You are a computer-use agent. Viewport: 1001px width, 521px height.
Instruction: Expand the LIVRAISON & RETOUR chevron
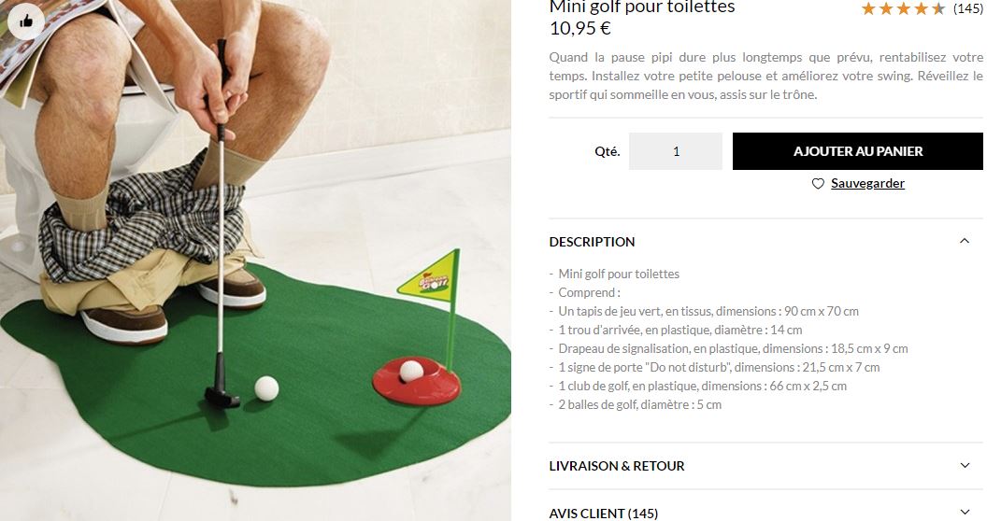(x=965, y=466)
